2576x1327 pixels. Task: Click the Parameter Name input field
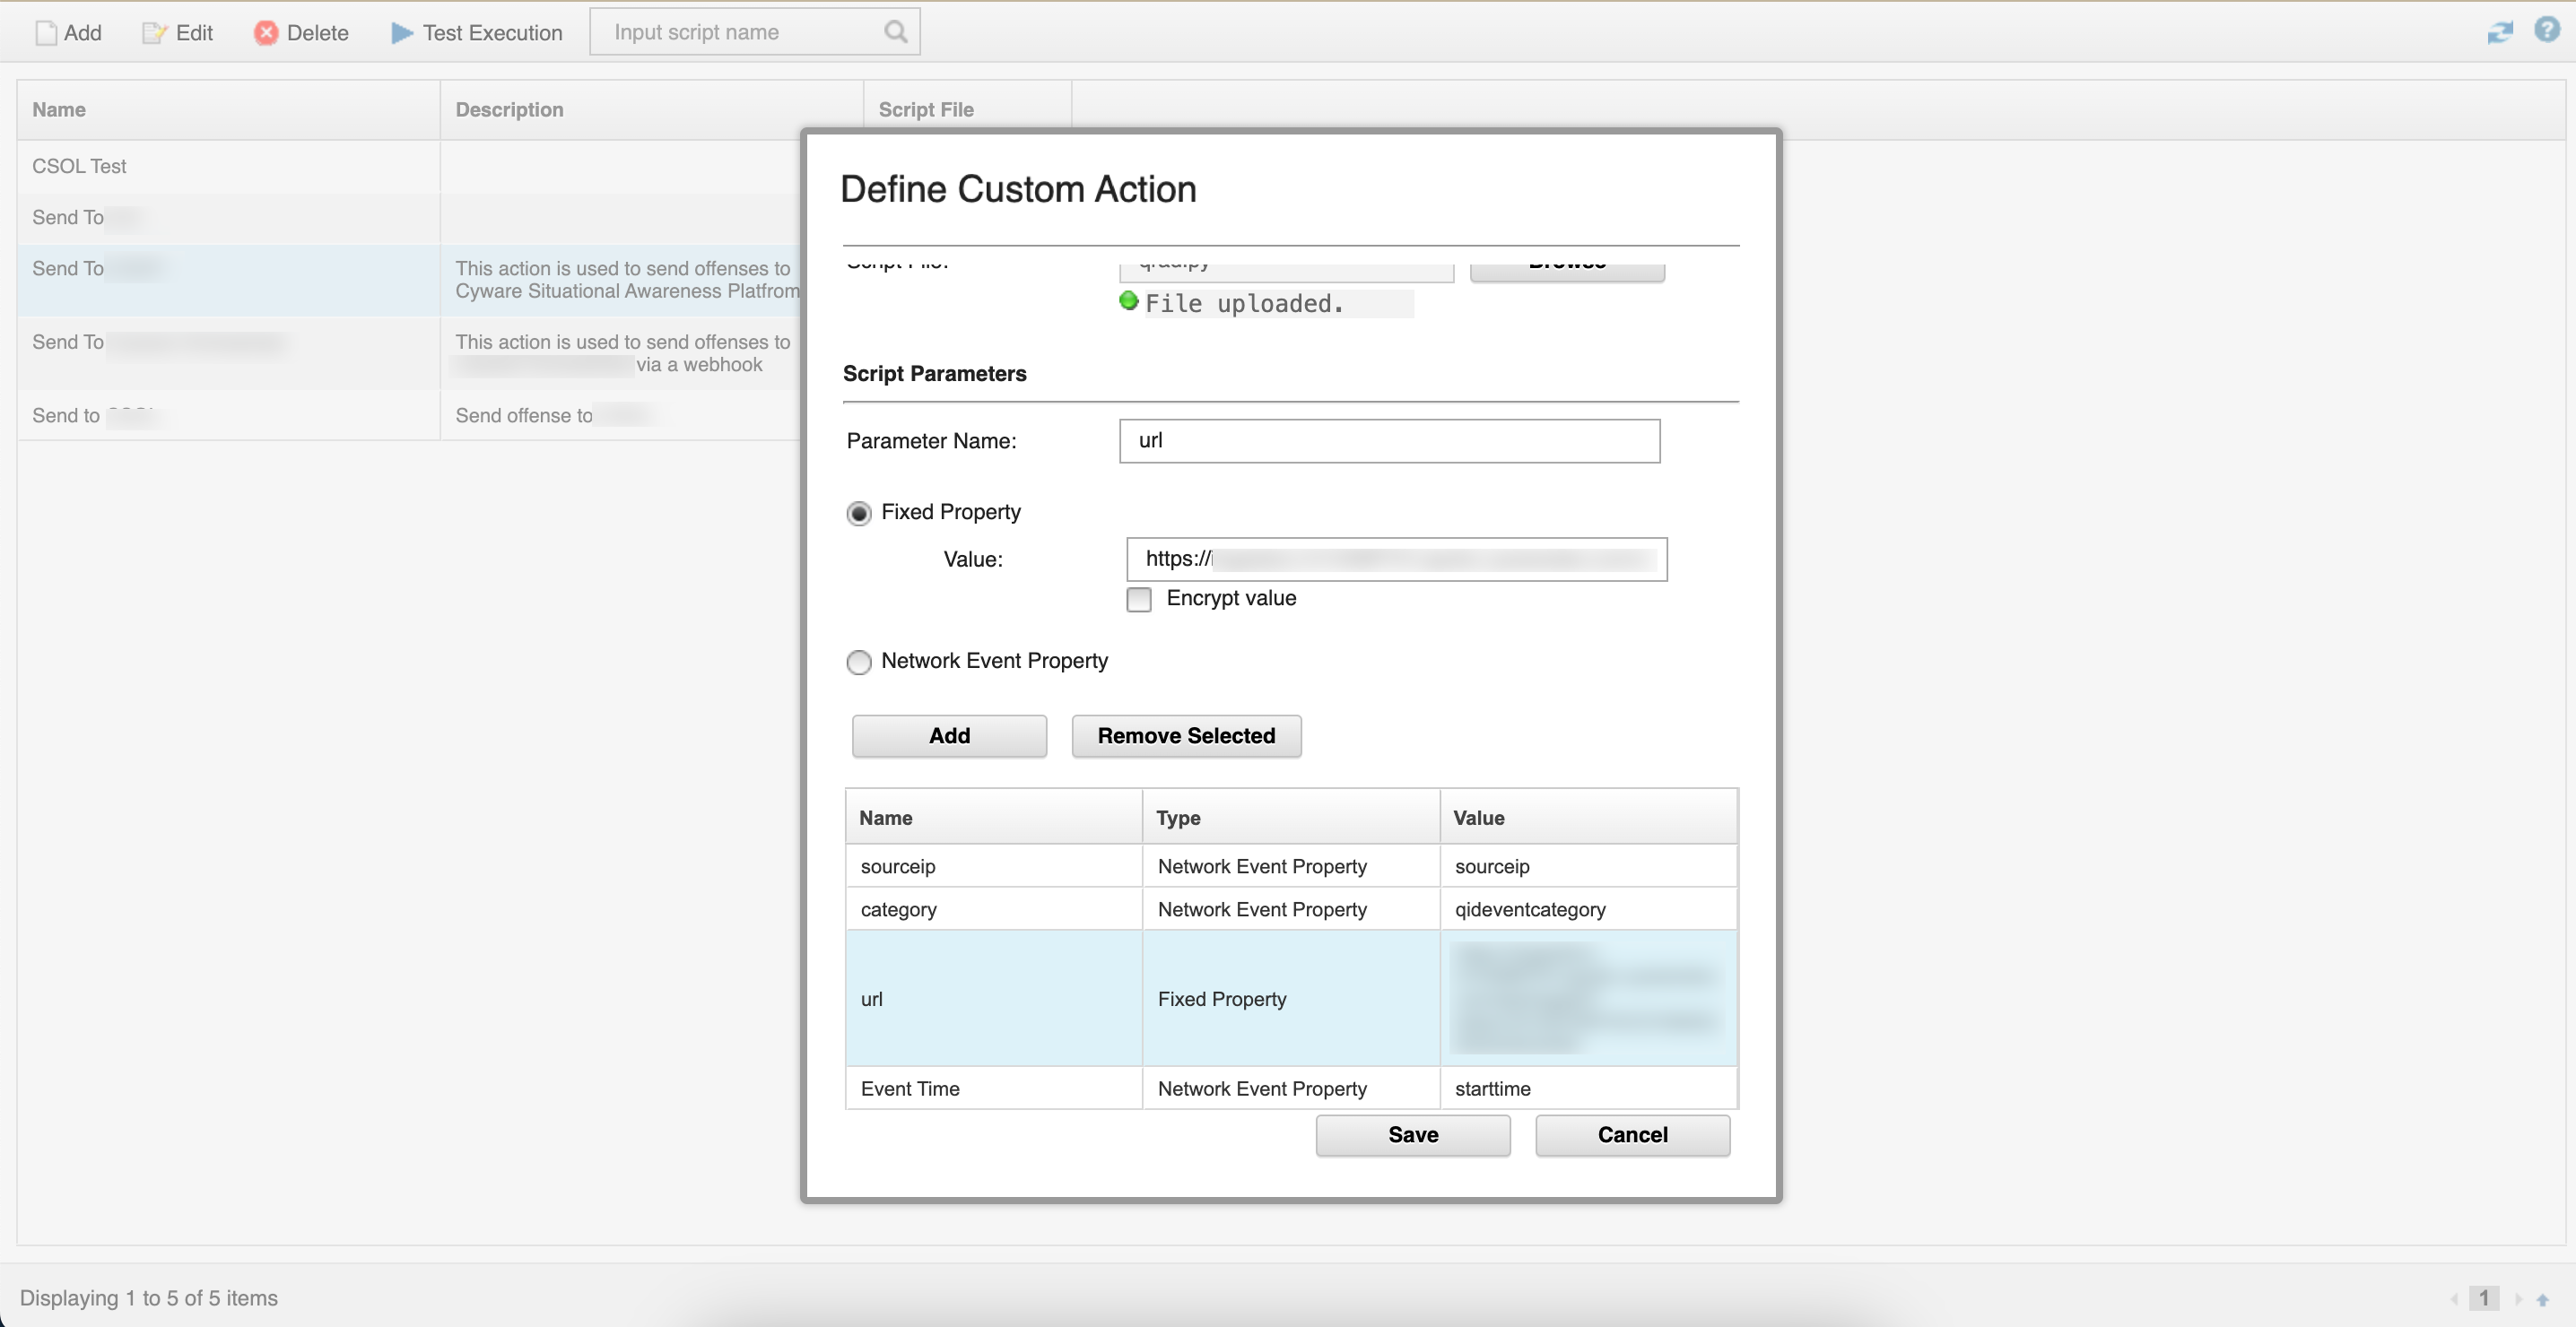tap(1389, 441)
